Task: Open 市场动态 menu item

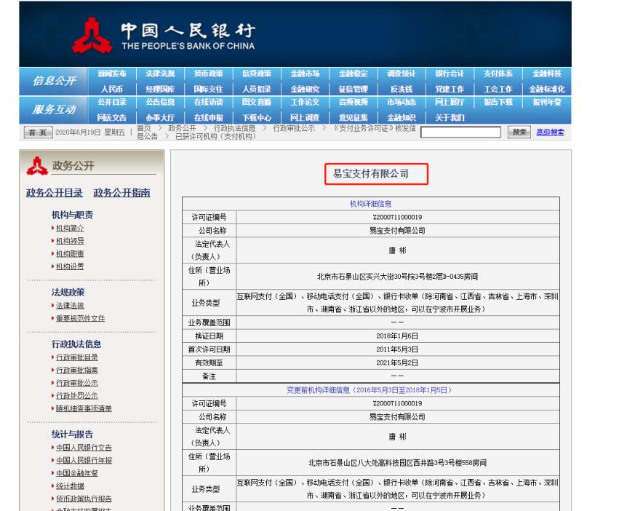Action: click(x=402, y=102)
